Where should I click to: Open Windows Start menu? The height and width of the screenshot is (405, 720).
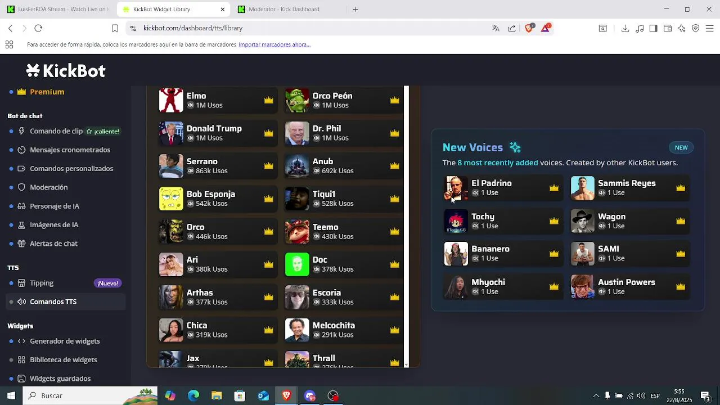pos(11,395)
